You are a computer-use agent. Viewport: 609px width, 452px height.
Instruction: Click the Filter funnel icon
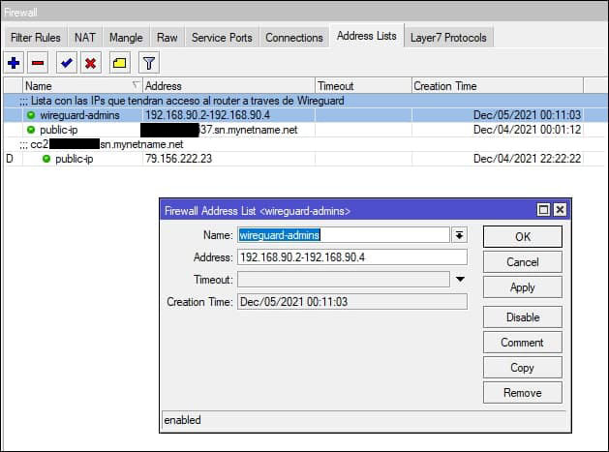tap(148, 63)
